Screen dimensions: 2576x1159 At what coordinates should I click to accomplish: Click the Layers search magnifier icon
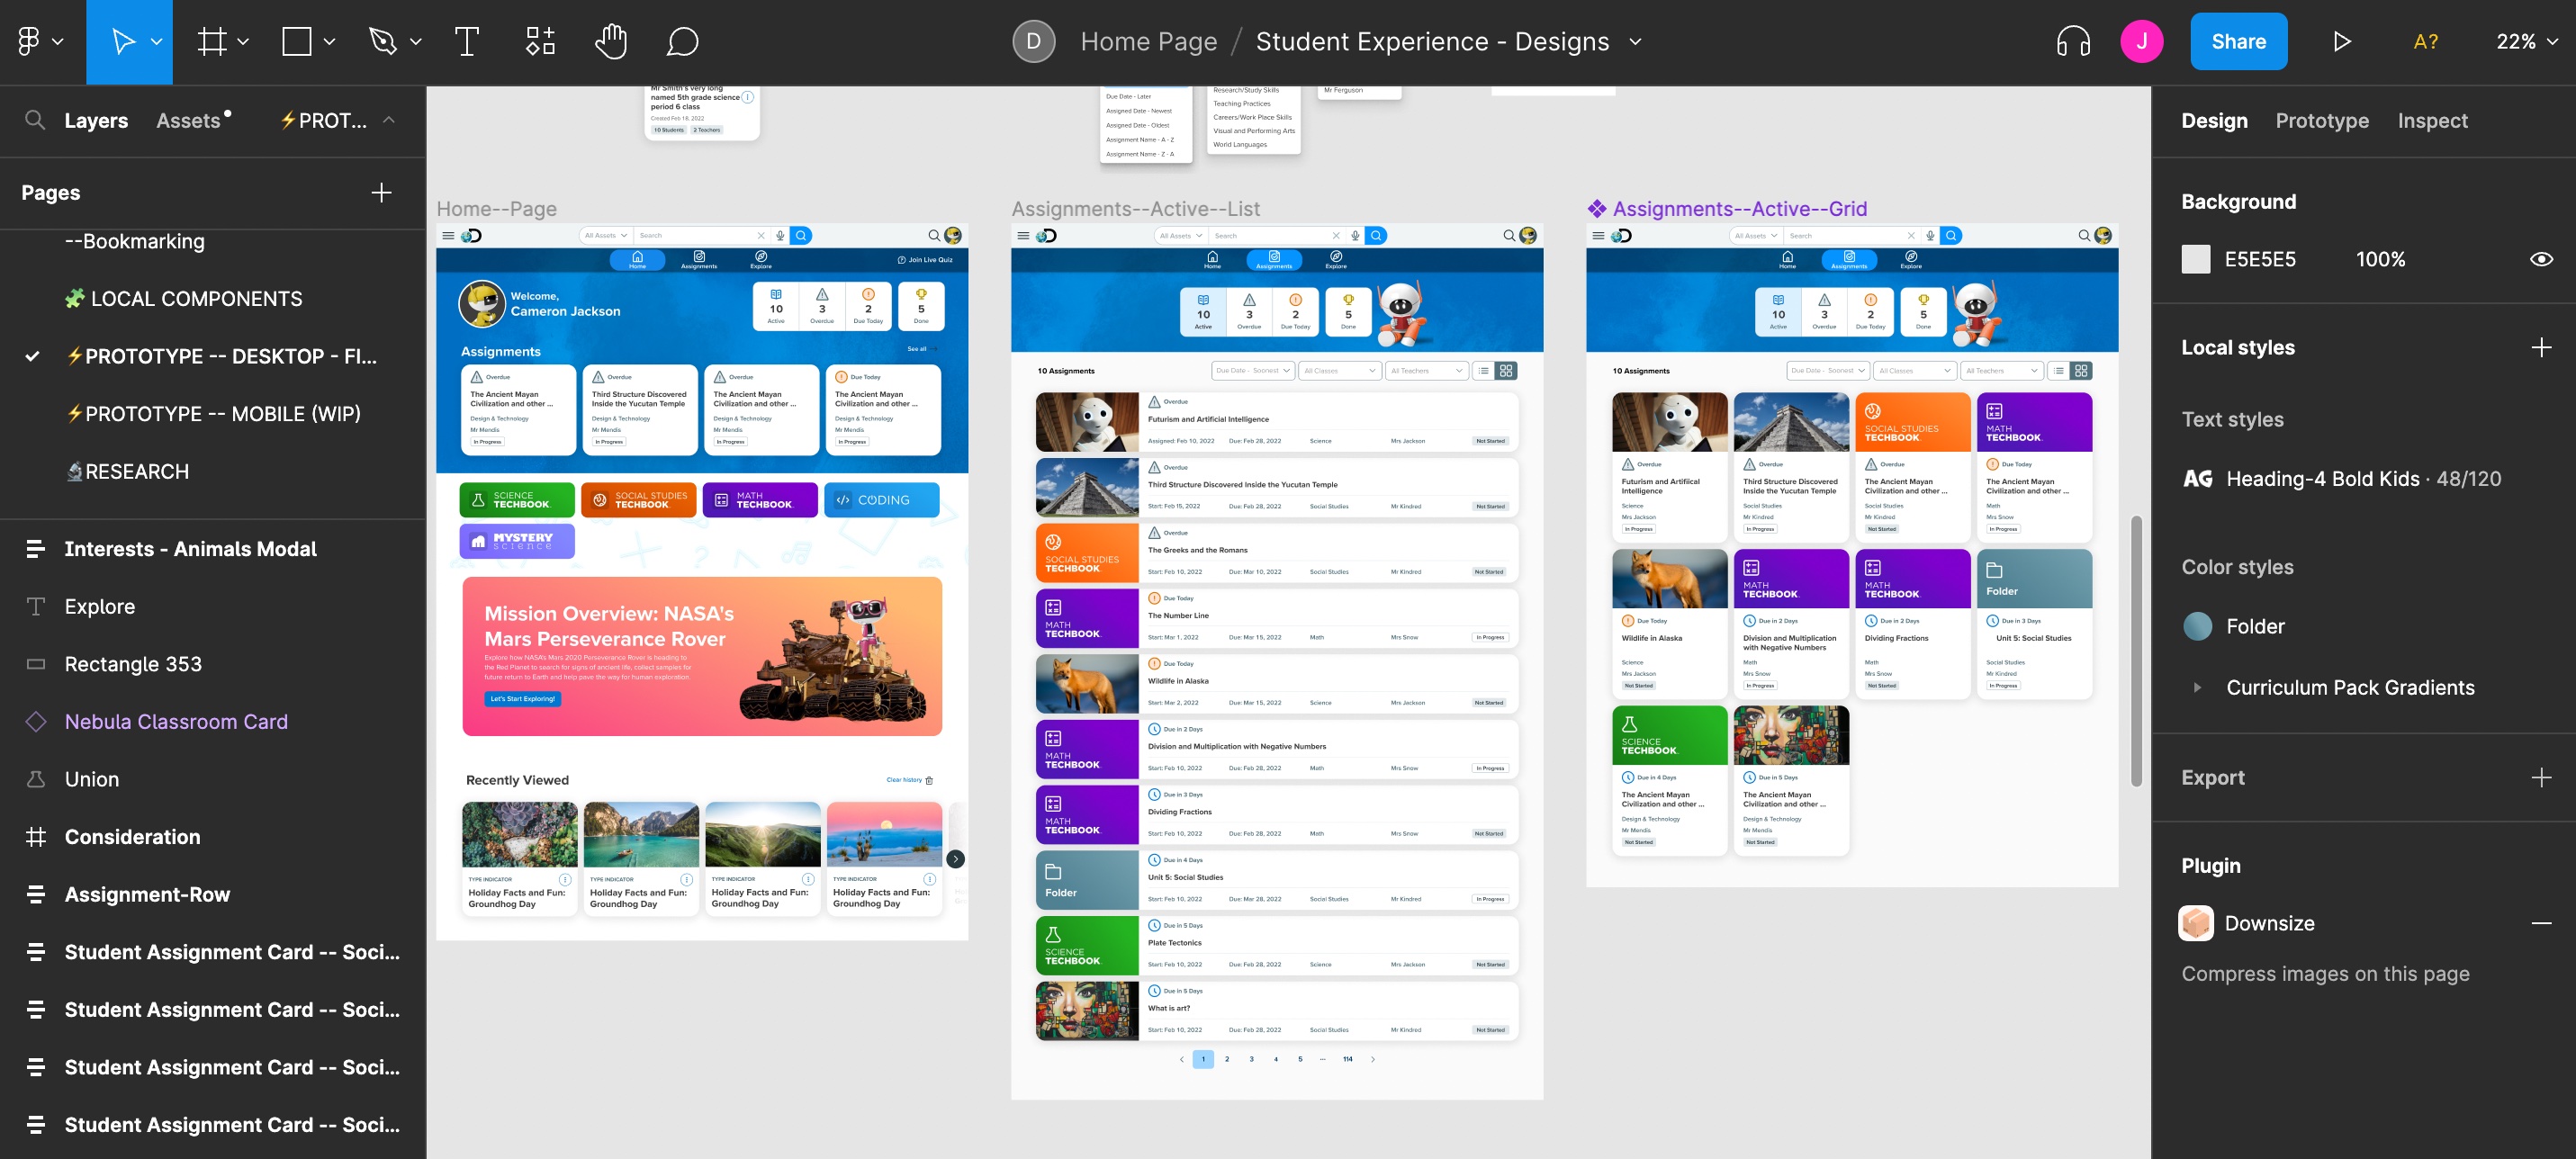point(35,121)
